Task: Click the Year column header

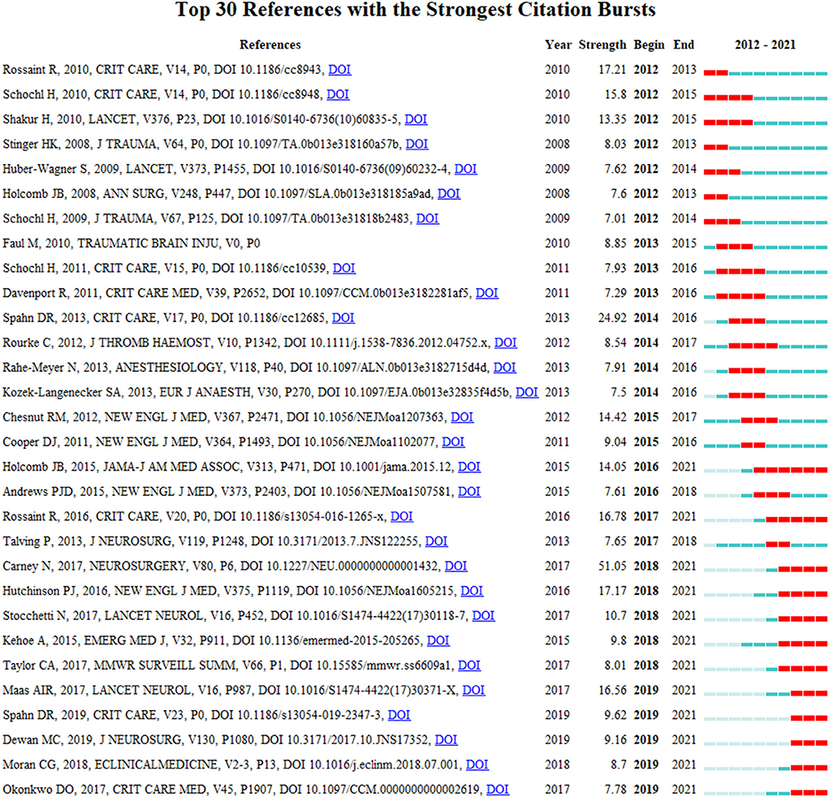Action: click(559, 45)
